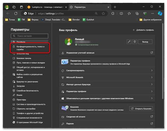Click Добавить профиль

143,30
